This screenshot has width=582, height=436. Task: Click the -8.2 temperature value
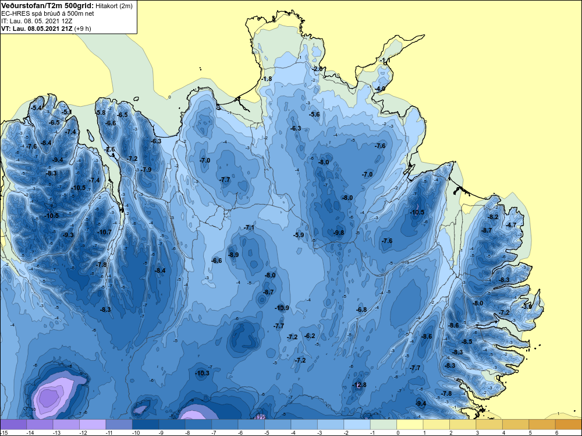[x=493, y=217]
